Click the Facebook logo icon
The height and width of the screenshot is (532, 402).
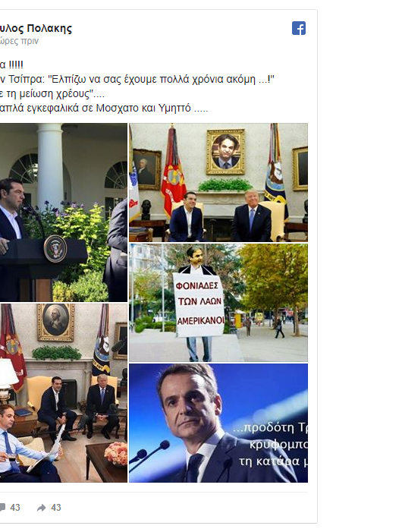pos(299,28)
